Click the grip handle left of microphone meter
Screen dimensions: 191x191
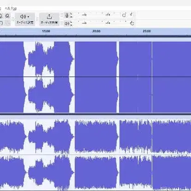[62, 15]
